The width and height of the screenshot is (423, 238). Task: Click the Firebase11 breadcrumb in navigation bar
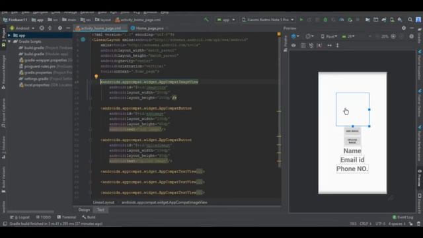[15, 20]
